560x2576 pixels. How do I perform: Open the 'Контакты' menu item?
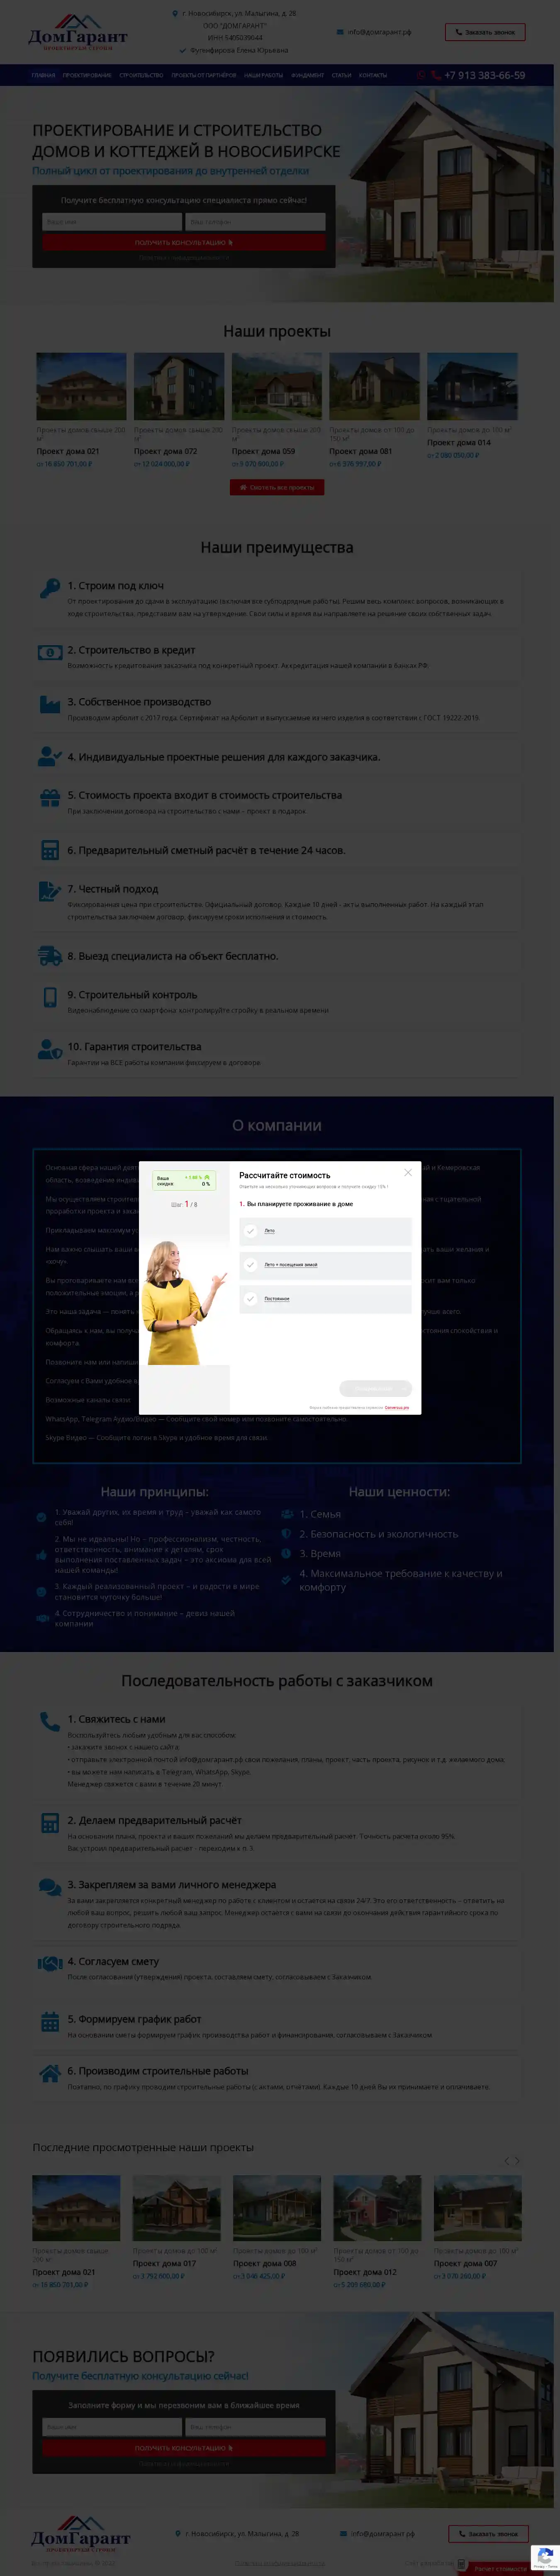[372, 75]
